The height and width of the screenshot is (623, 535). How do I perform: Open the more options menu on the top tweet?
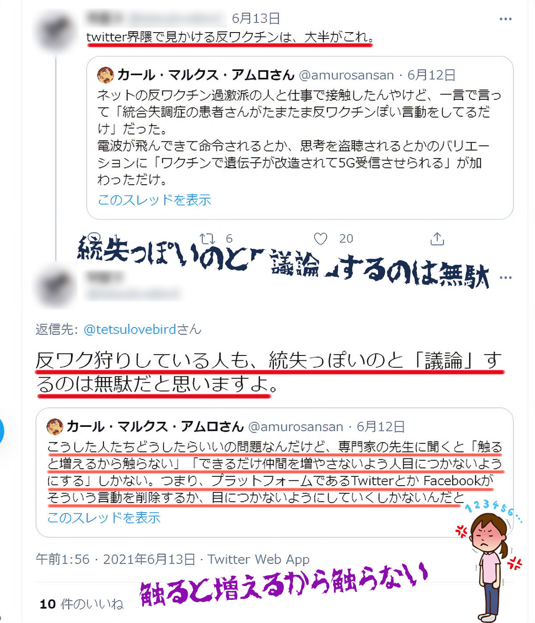pos(505,19)
